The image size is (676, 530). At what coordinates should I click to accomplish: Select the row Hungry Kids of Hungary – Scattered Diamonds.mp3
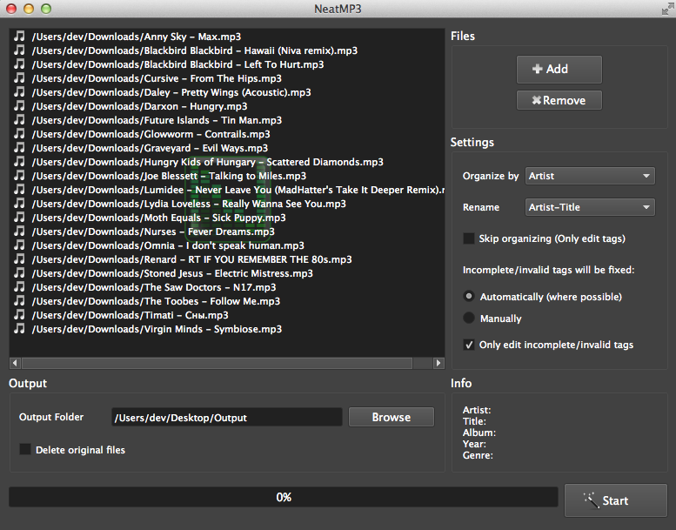pos(227,161)
